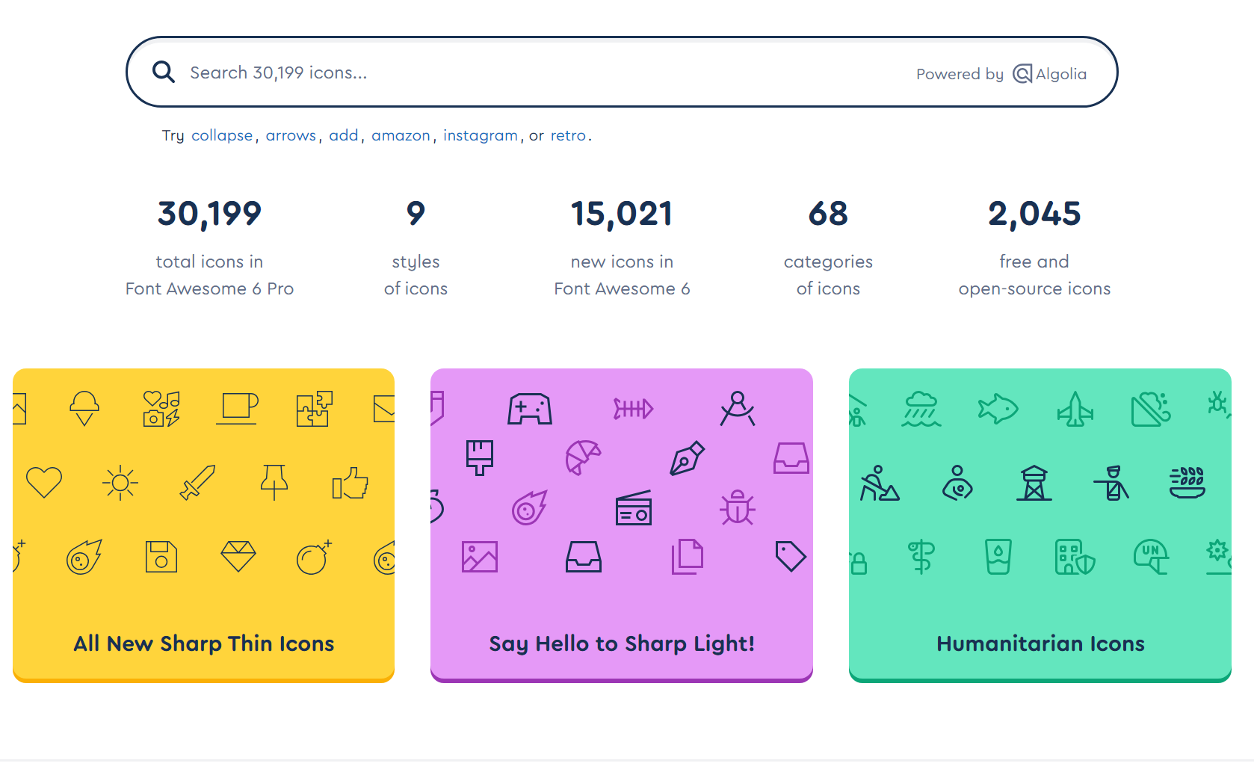
Task: Click the 'Powered by' label
Action: (960, 74)
